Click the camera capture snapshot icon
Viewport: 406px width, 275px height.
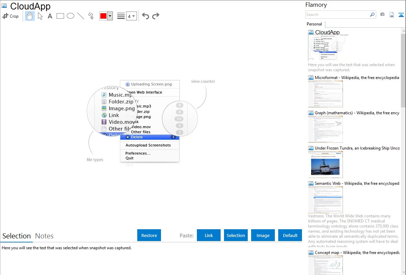coord(382,15)
